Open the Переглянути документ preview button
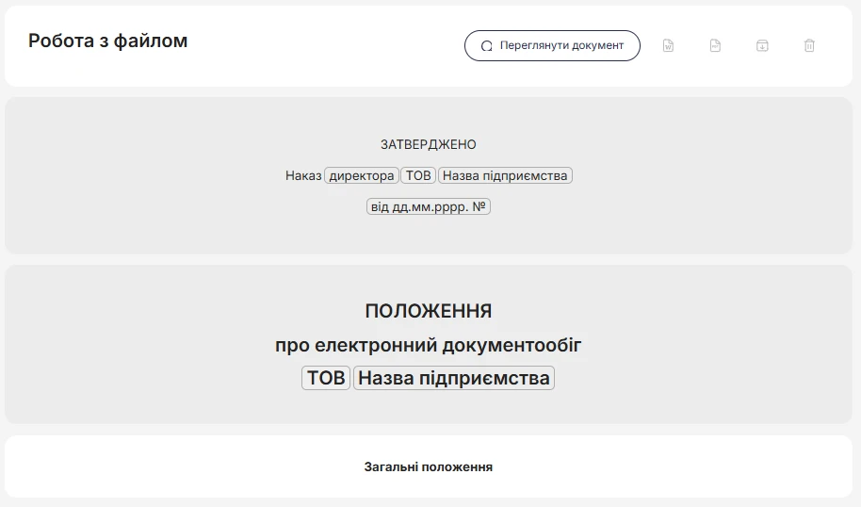 552,45
